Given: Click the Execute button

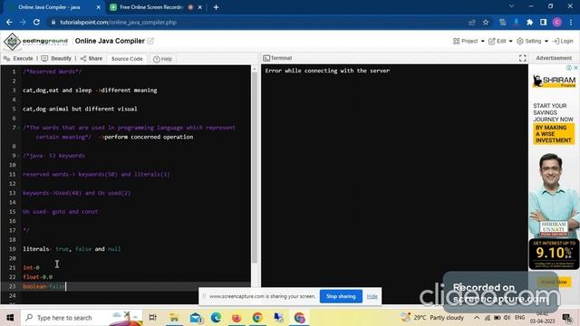Looking at the screenshot, I should (18, 58).
